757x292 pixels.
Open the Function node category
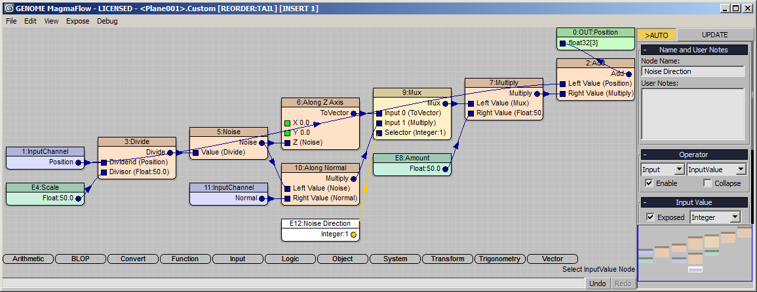(x=185, y=259)
